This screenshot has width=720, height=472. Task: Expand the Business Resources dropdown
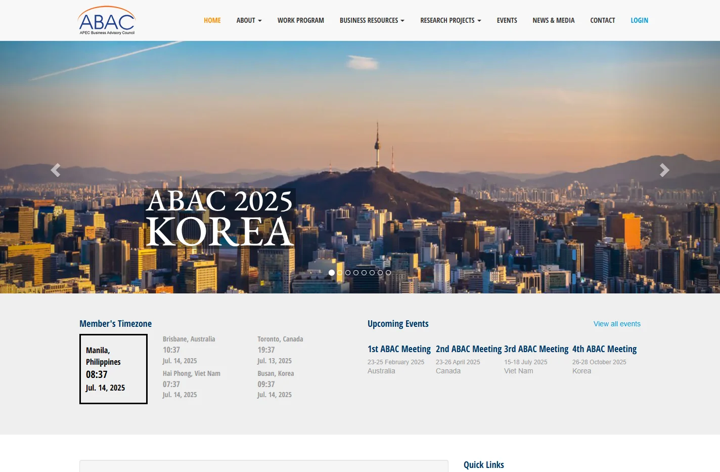point(372,20)
